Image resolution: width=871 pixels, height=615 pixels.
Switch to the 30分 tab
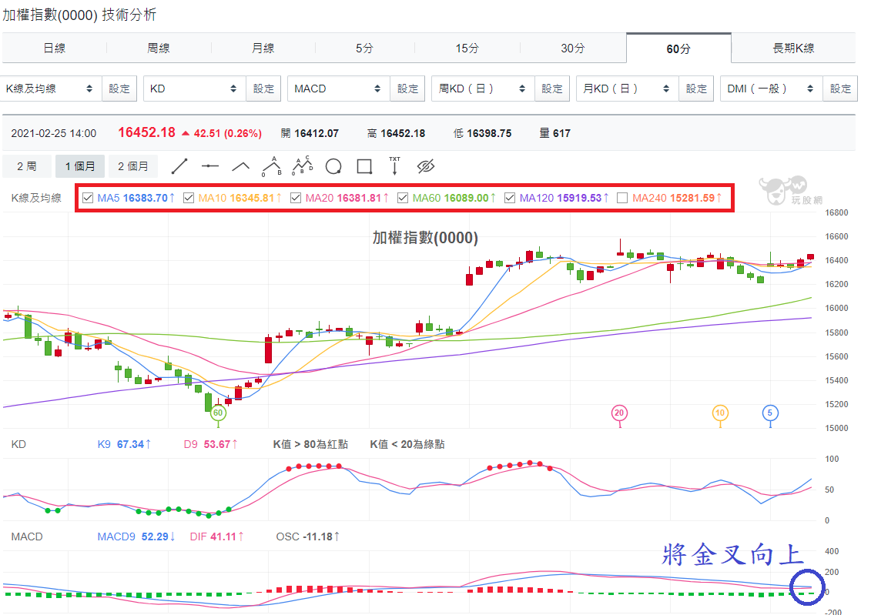pos(573,48)
